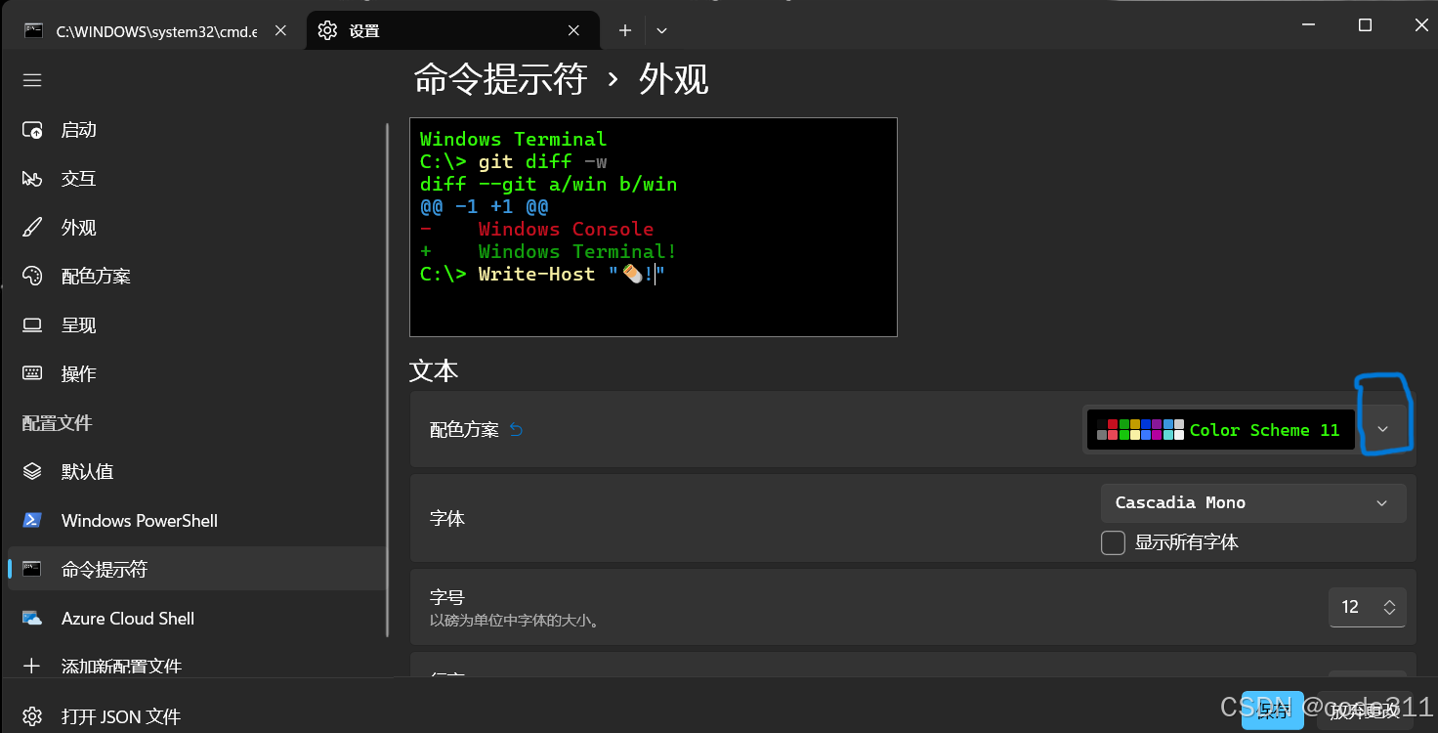Open a new tab with the plus button
This screenshot has width=1438, height=733.
click(625, 31)
